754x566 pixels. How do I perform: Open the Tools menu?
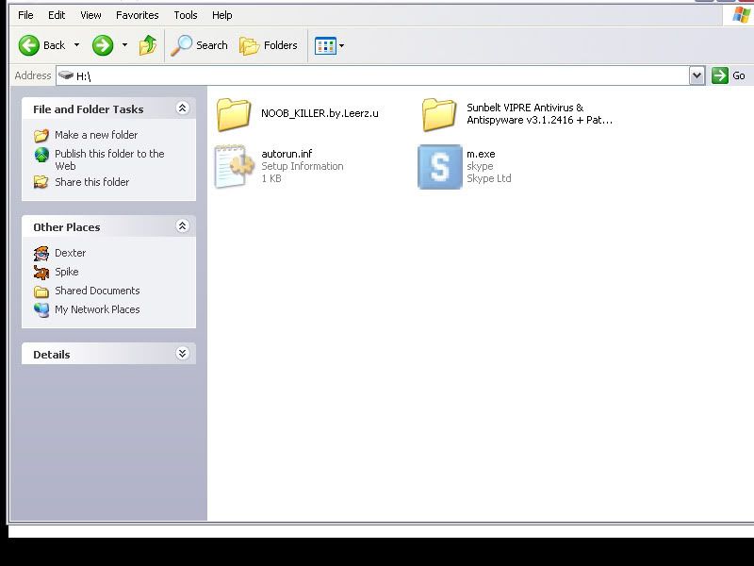pyautogui.click(x=186, y=15)
